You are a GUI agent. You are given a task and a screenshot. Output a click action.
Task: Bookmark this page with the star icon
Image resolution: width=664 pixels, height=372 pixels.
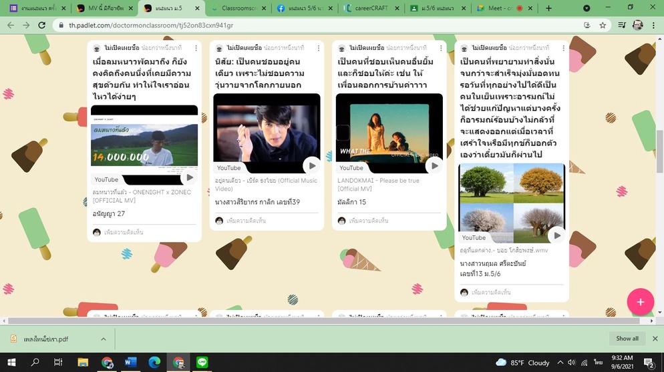(603, 25)
